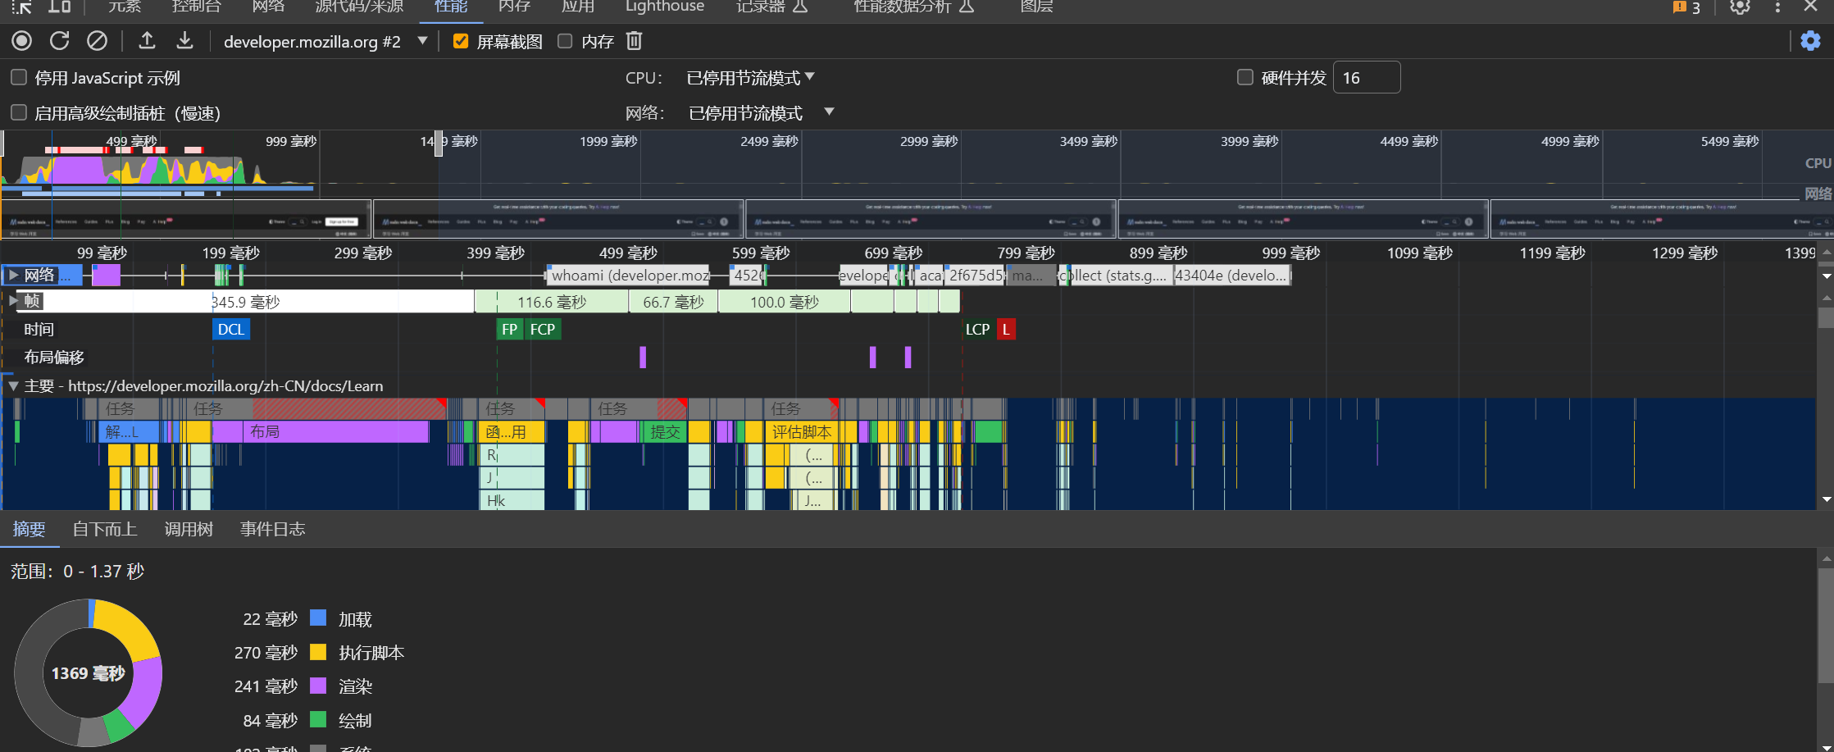The image size is (1834, 752).
Task: Select the 100.0 毫秒 frame
Action: click(785, 301)
